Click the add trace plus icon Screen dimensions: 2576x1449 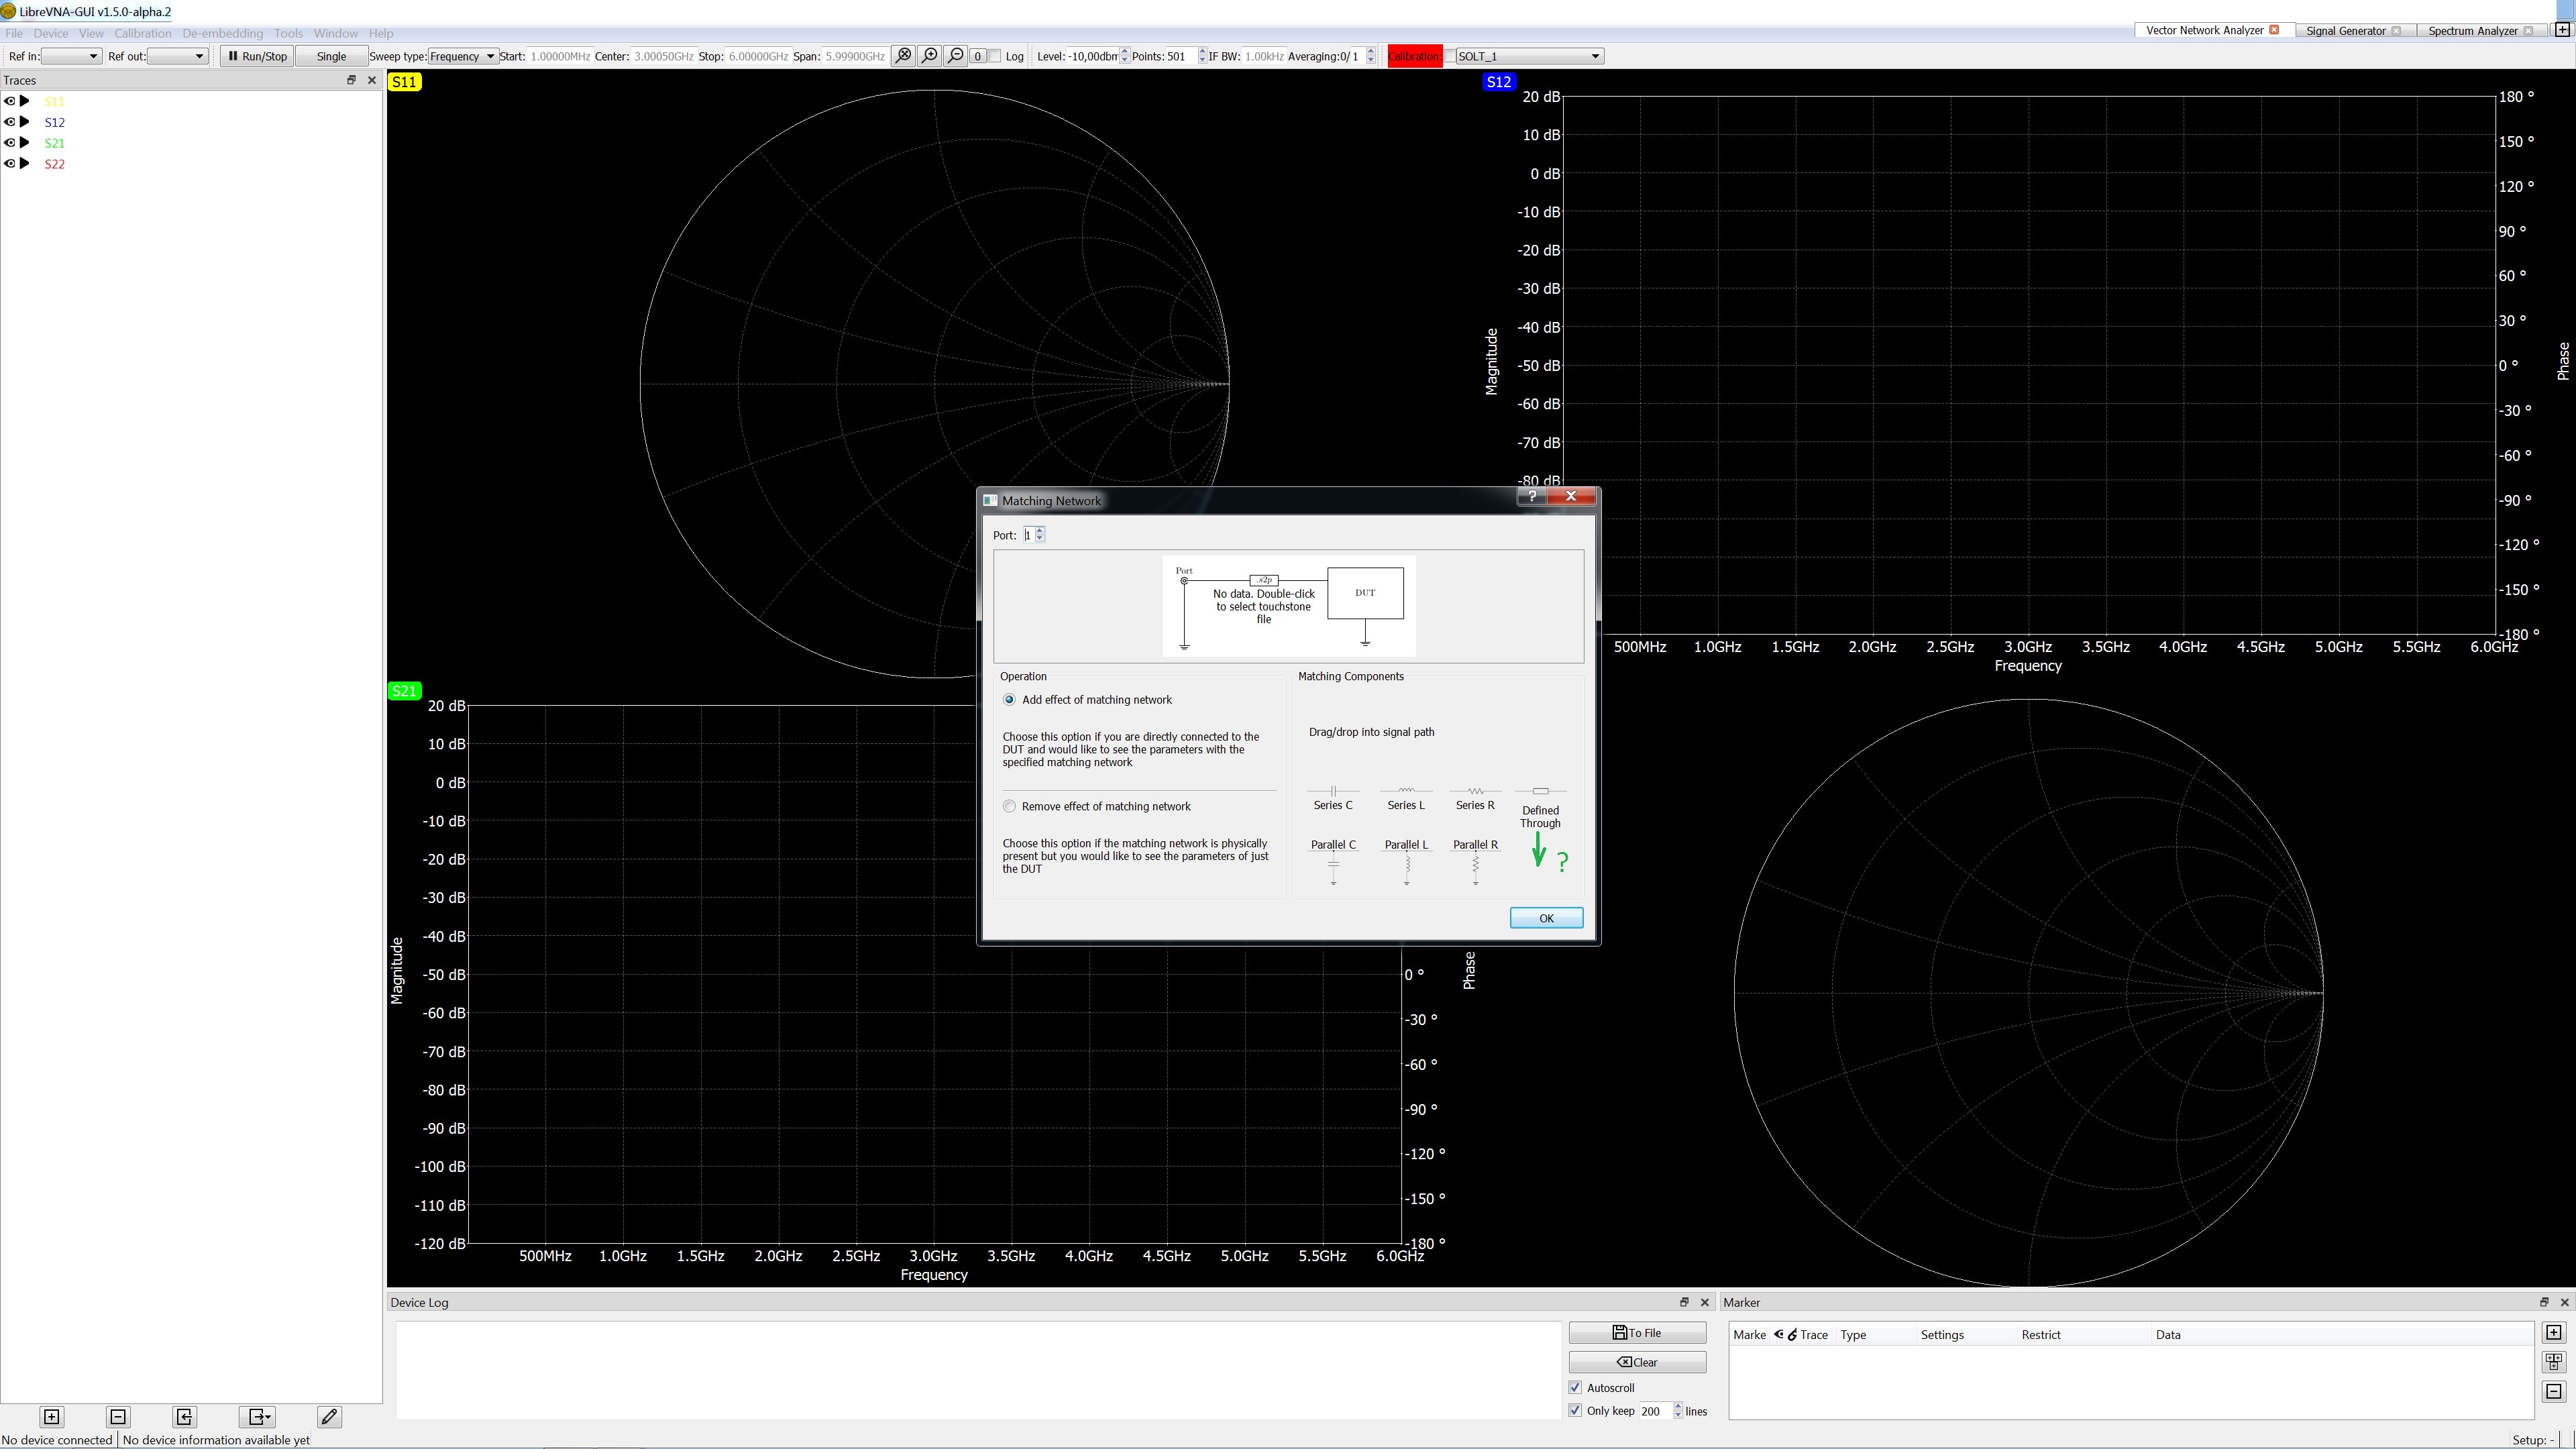pos(51,1416)
